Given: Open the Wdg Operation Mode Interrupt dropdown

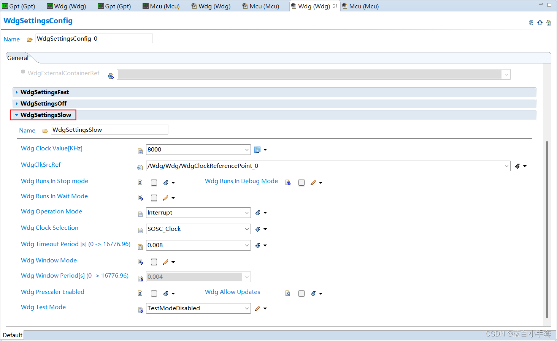Looking at the screenshot, I should (x=247, y=213).
